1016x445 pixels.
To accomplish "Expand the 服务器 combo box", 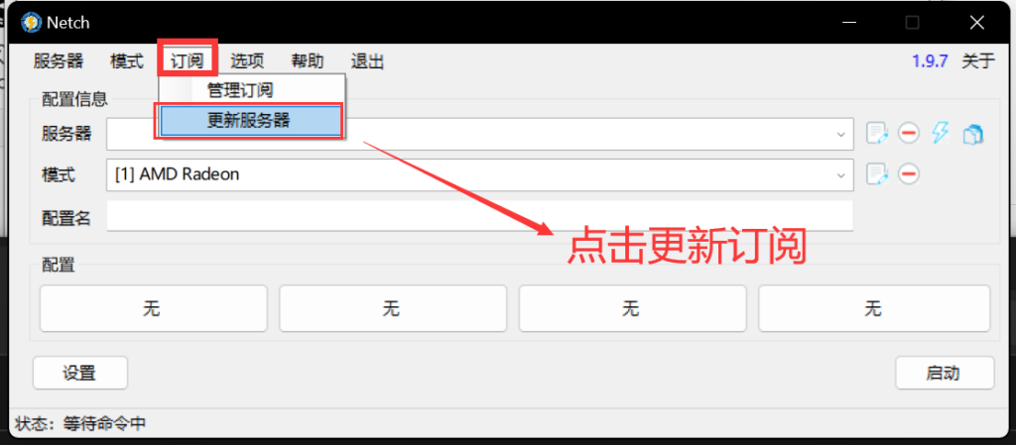I will (x=840, y=135).
